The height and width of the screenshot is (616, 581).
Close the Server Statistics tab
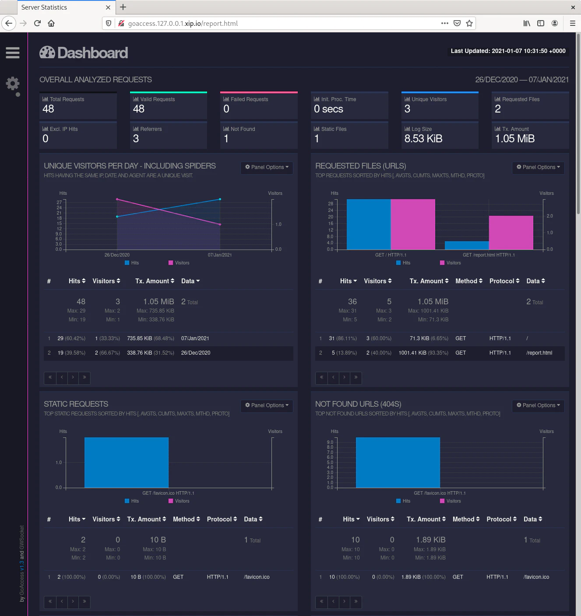[108, 7]
